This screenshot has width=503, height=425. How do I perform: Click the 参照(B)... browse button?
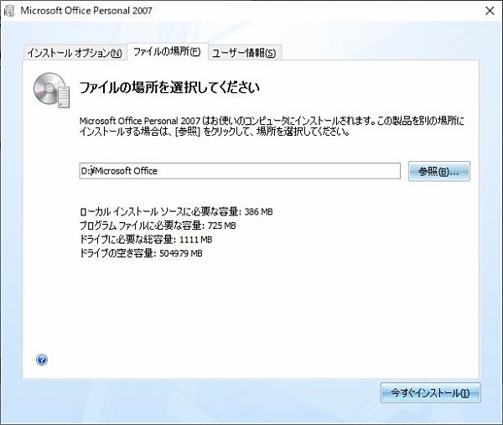[438, 171]
